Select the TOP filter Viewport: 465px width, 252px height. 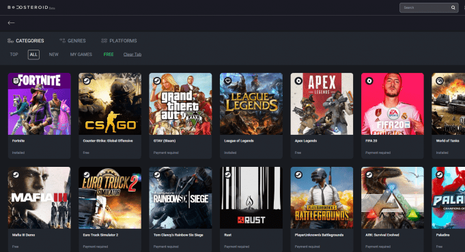pyautogui.click(x=14, y=54)
